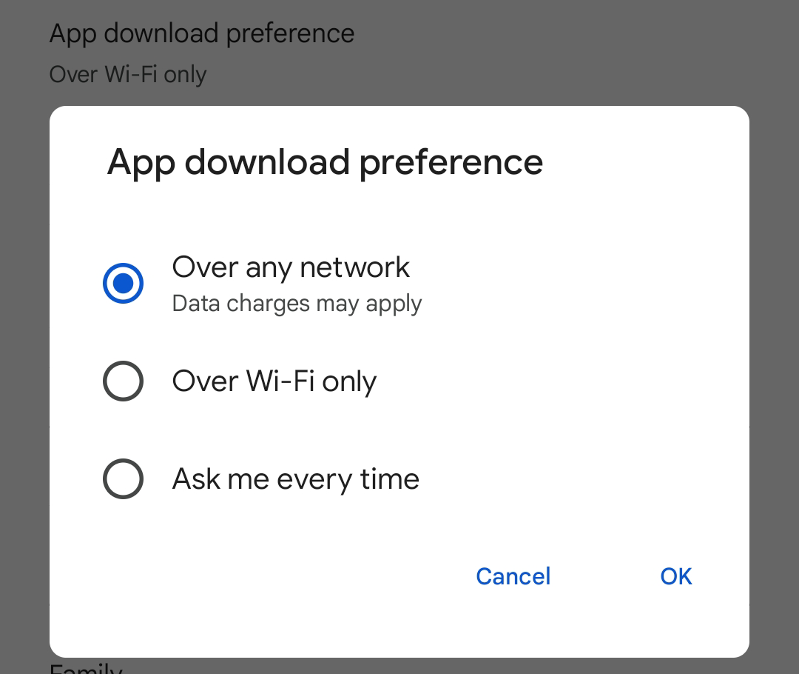799x674 pixels.
Task: Select the Over any network radio button
Action: tap(123, 283)
